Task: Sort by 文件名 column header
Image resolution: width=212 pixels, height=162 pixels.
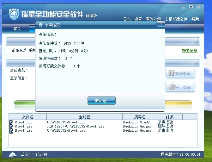Action: tap(27, 117)
